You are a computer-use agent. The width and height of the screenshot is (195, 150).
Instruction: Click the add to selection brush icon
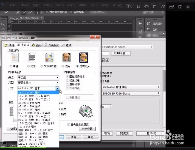(x=24, y=12)
